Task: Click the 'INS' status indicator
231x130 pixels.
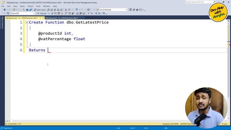Action: (166, 128)
